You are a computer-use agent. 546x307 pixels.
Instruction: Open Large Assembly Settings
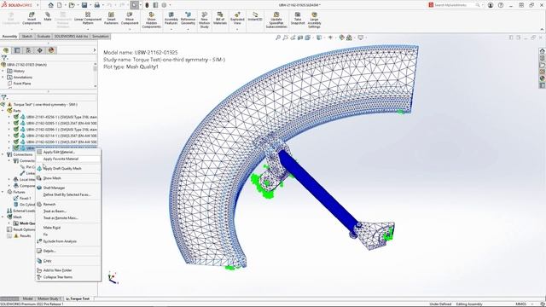314,20
